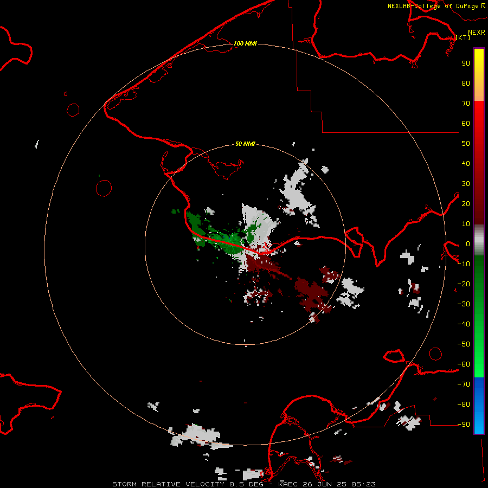Click the [KT] units label
The height and width of the screenshot is (488, 488).
pyautogui.click(x=463, y=37)
